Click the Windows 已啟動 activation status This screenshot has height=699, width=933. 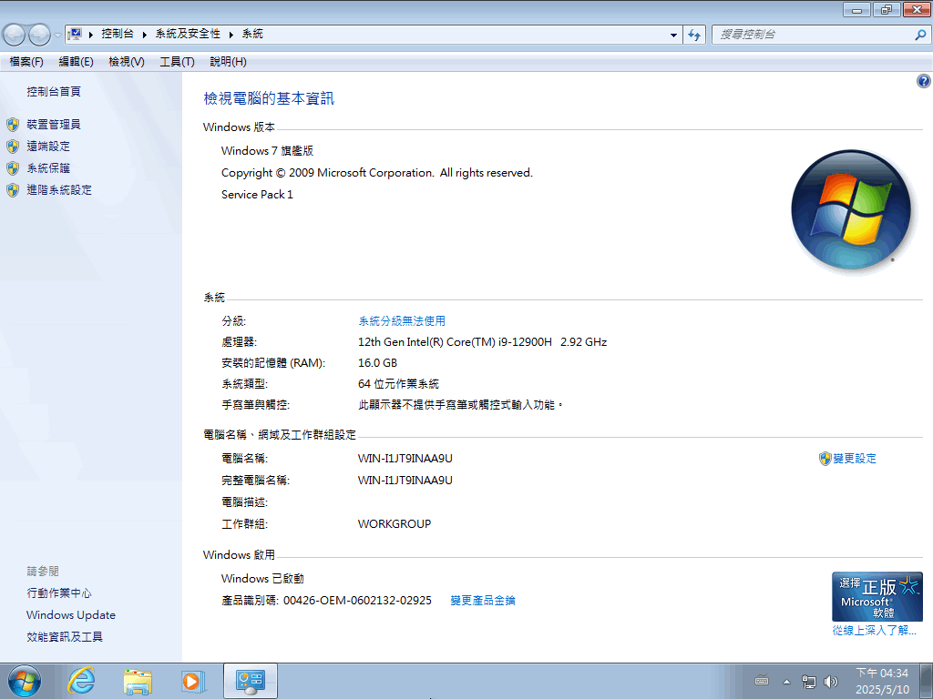262,578
